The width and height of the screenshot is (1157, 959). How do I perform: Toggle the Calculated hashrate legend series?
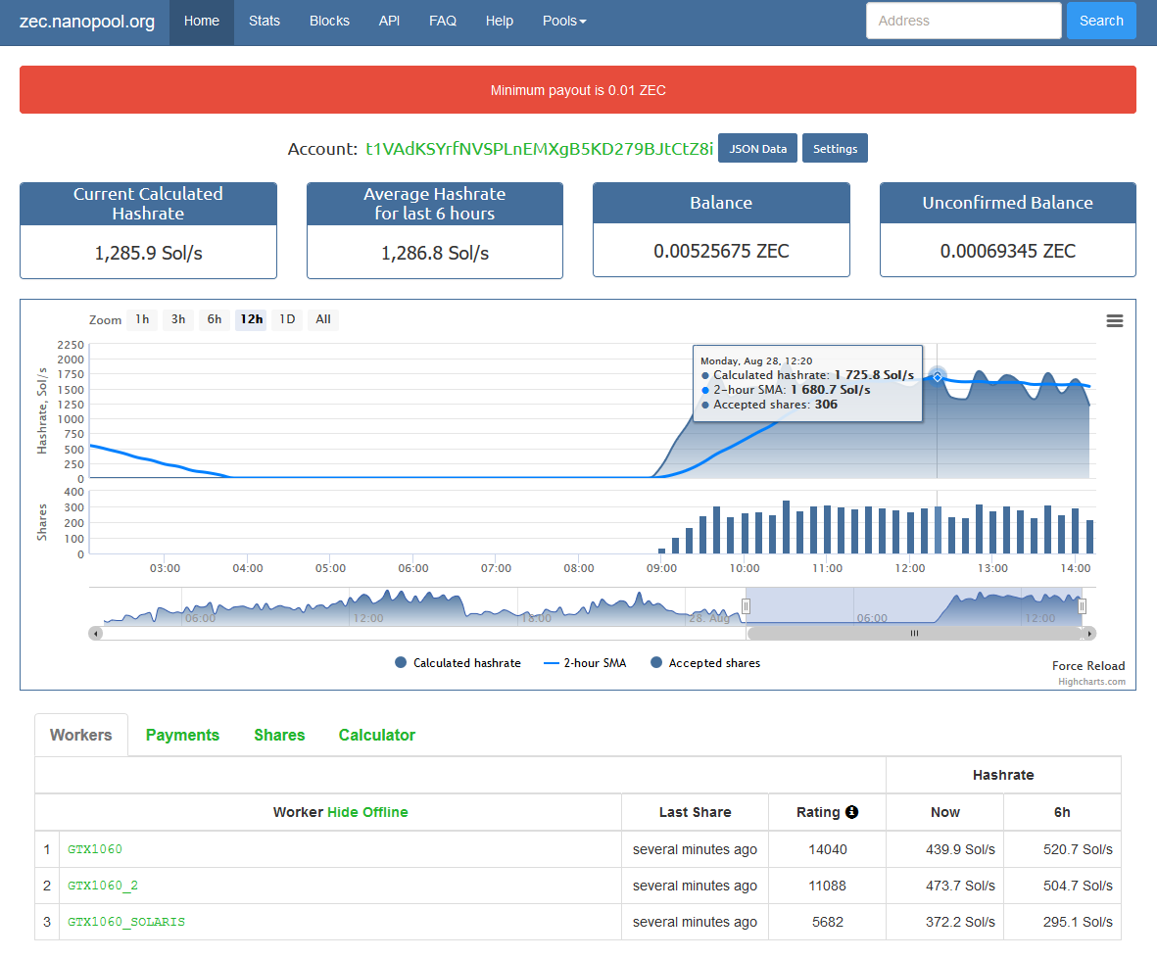click(458, 662)
